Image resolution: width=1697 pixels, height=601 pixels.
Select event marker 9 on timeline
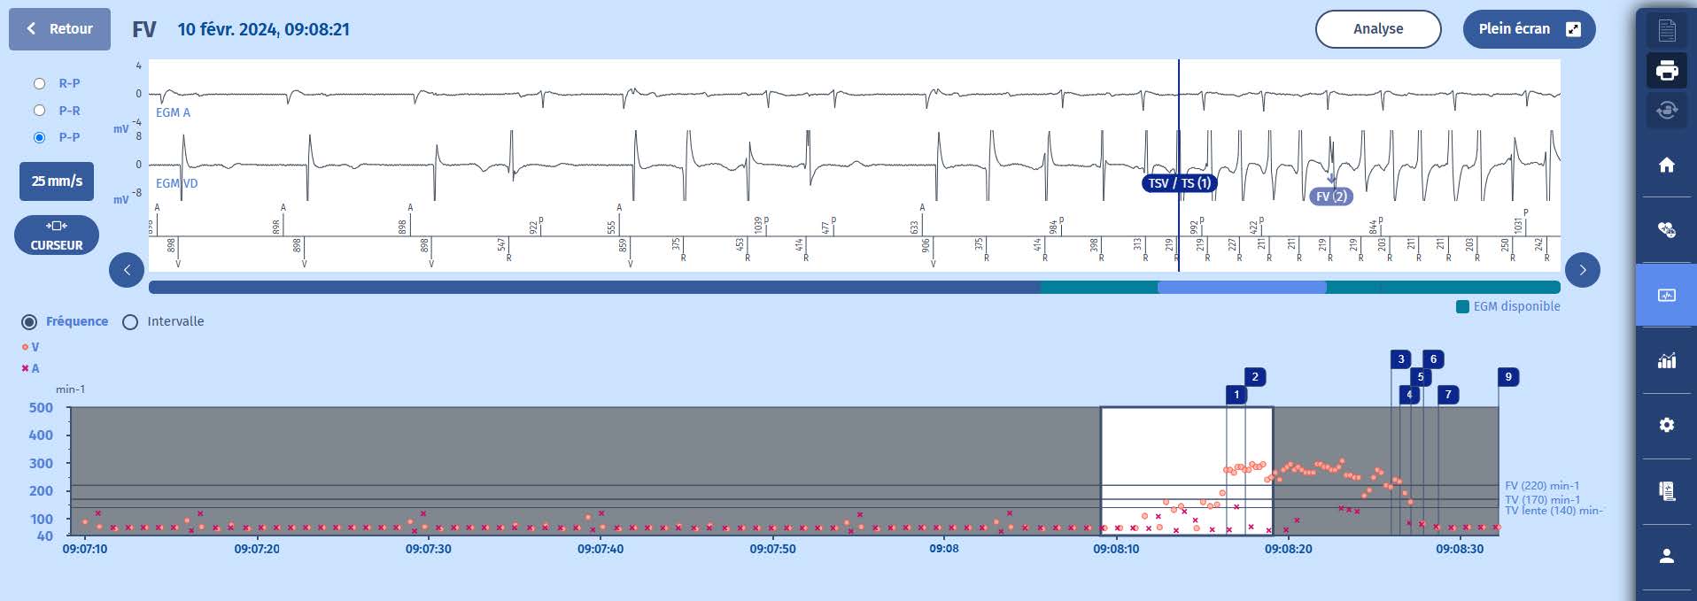point(1507,377)
